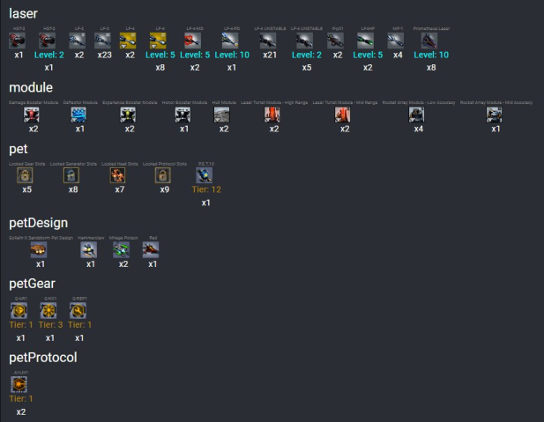Image resolution: width=544 pixels, height=422 pixels.
Task: Select the HST-2 laser icon with x1 count
Action: point(17,41)
